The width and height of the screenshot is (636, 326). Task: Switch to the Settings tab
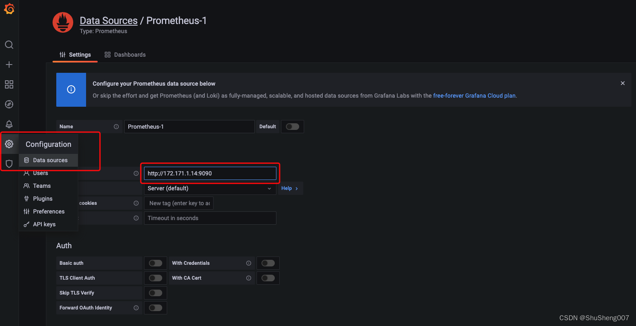click(x=75, y=55)
